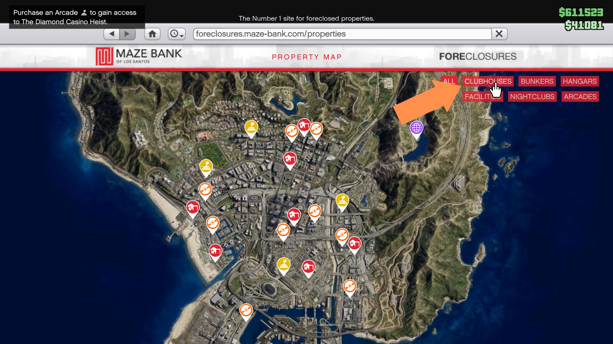
Task: Filter the map by HANGARS
Action: tap(579, 81)
